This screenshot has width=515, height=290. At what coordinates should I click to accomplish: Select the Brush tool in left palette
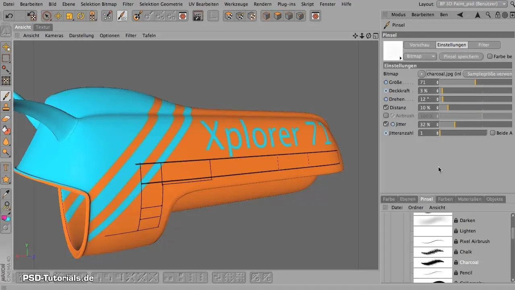click(6, 96)
